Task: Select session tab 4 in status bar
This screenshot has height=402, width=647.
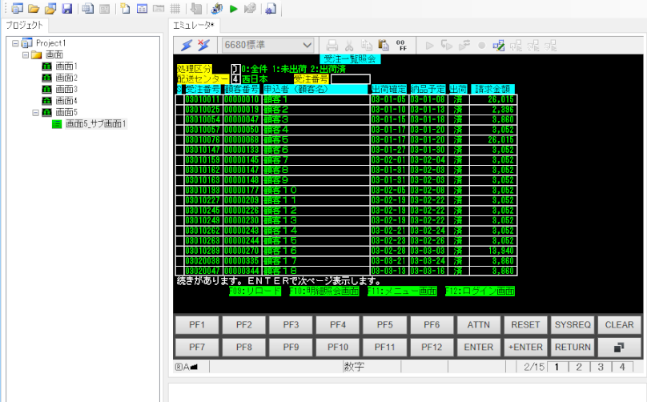Action: pyautogui.click(x=622, y=367)
